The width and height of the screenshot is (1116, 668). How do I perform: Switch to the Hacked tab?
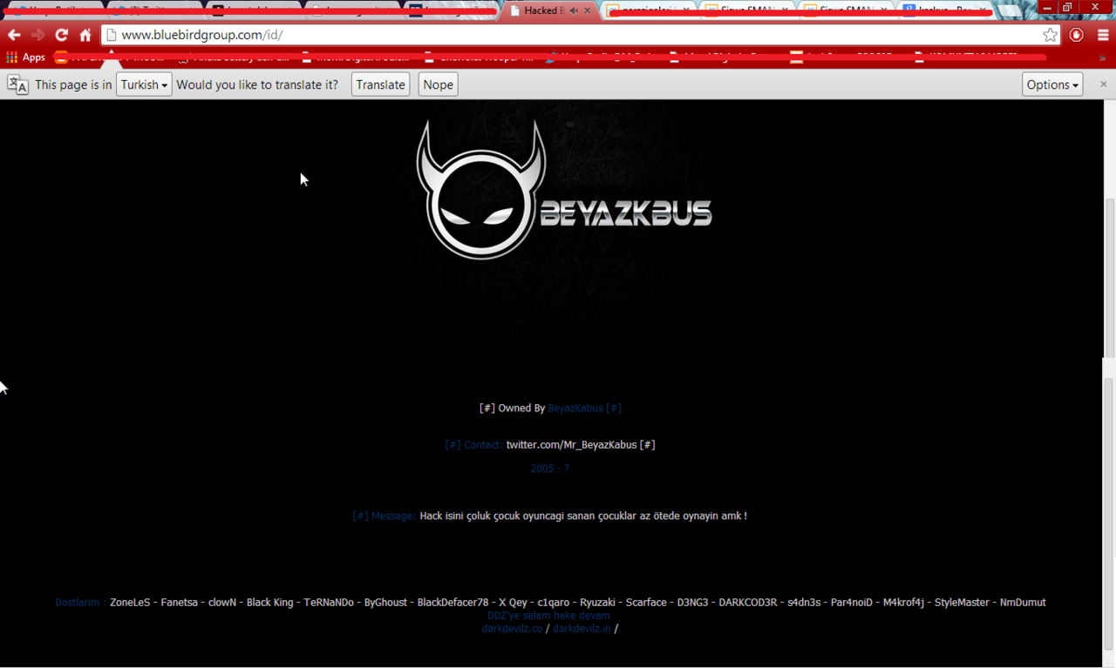pos(549,10)
